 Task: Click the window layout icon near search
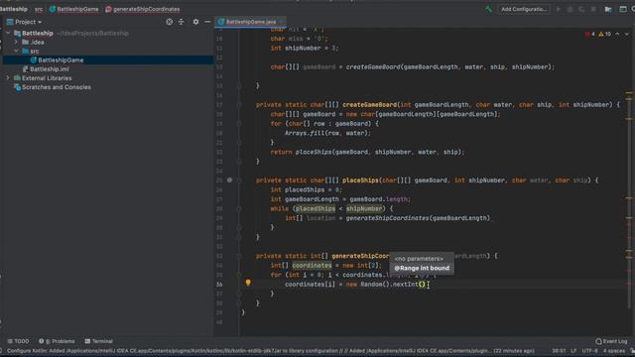click(x=623, y=9)
